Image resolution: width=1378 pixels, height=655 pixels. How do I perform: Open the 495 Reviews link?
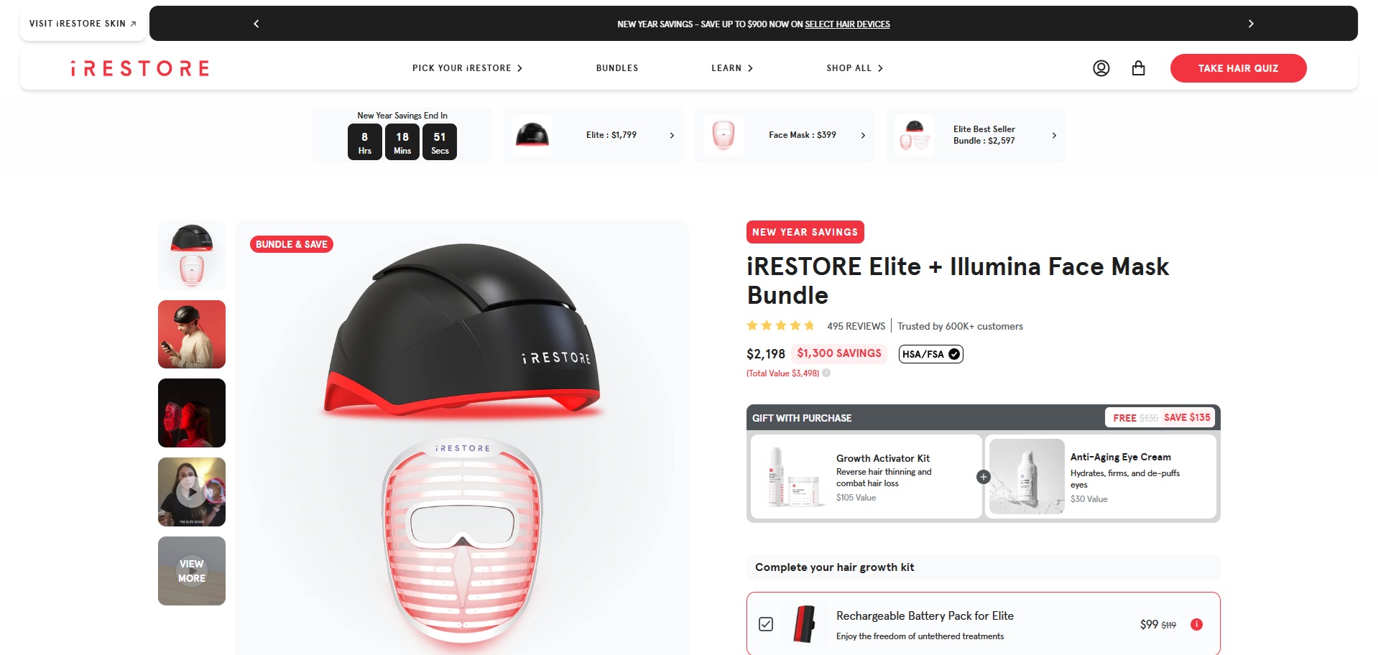pos(856,326)
